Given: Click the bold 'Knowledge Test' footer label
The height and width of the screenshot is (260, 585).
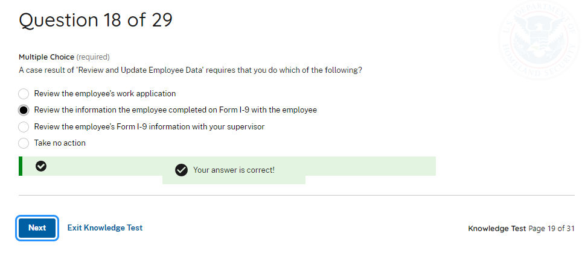Looking at the screenshot, I should click(497, 229).
